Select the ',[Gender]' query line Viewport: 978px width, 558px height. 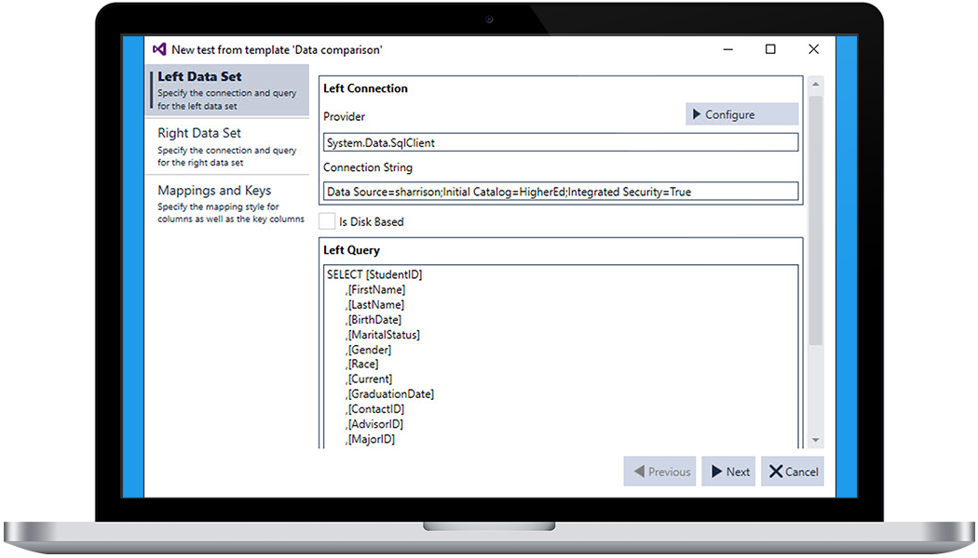[x=369, y=350]
